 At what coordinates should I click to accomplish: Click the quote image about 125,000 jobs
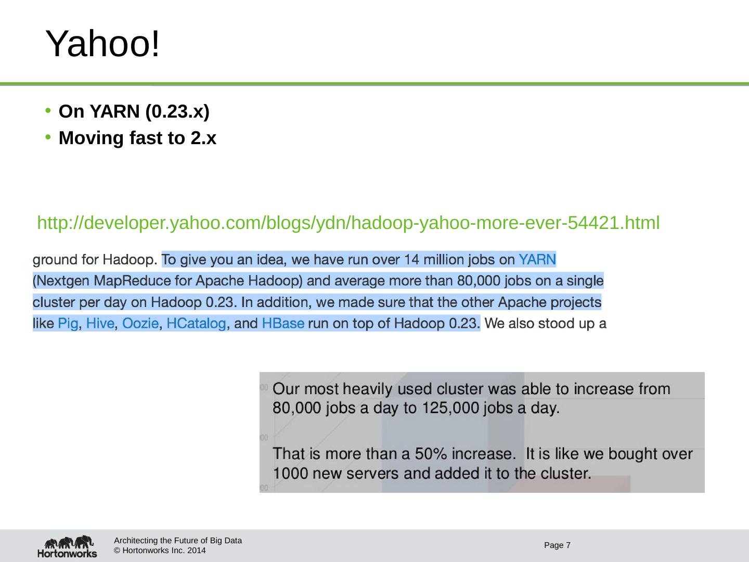[482, 432]
